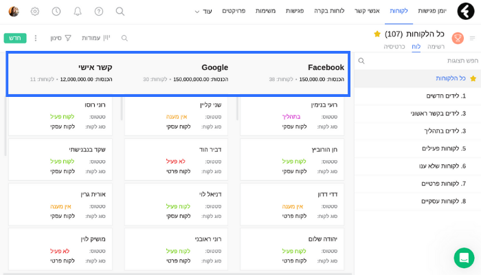The image size is (481, 275).
Task: Select view 5. לקוחות פעילים
Action: (418, 148)
